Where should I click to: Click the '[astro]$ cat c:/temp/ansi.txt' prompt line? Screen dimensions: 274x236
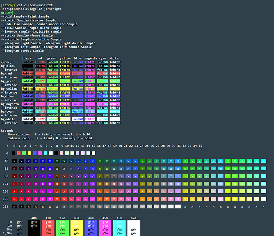[x=27, y=5]
